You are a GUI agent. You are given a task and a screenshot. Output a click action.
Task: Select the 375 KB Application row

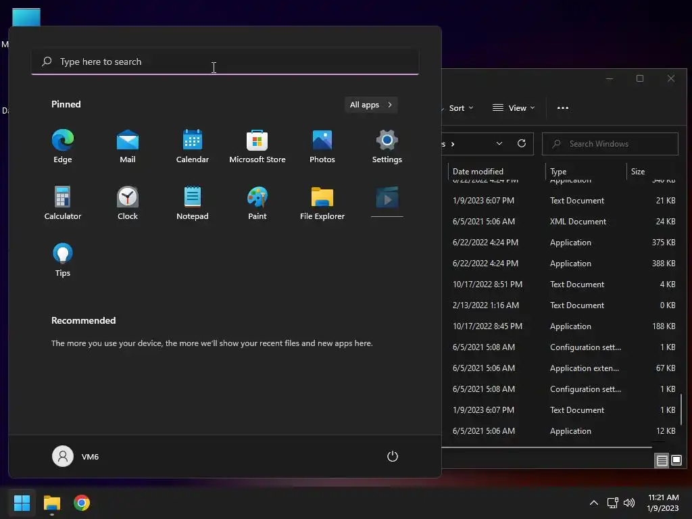(560, 243)
